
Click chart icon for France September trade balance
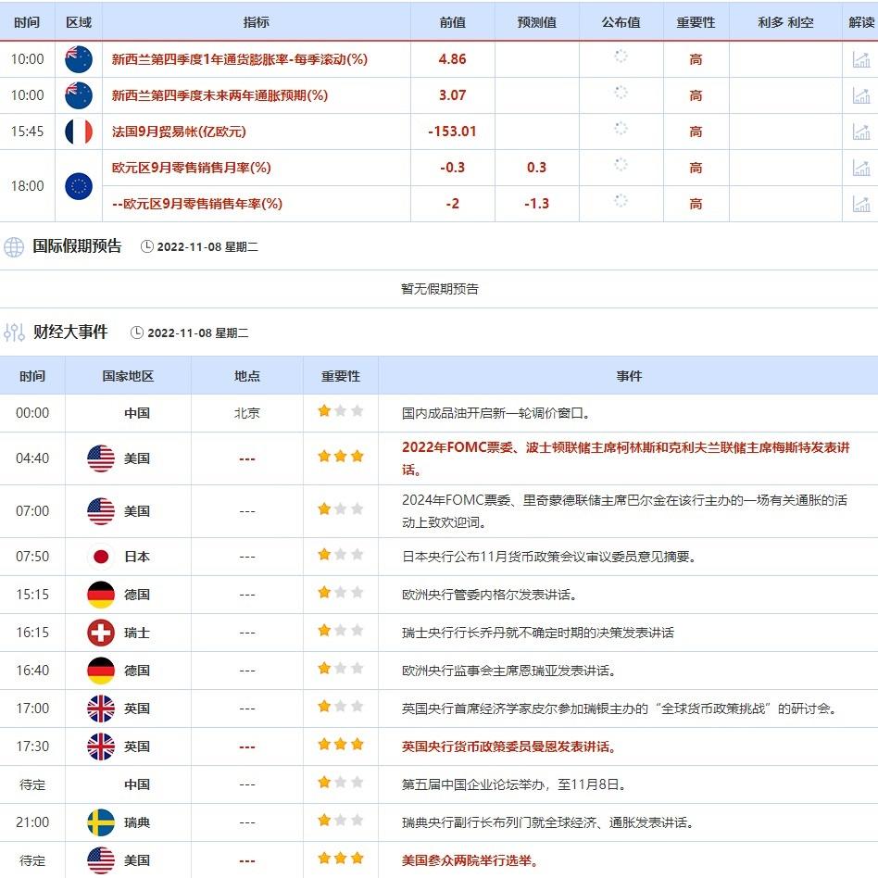coord(861,132)
